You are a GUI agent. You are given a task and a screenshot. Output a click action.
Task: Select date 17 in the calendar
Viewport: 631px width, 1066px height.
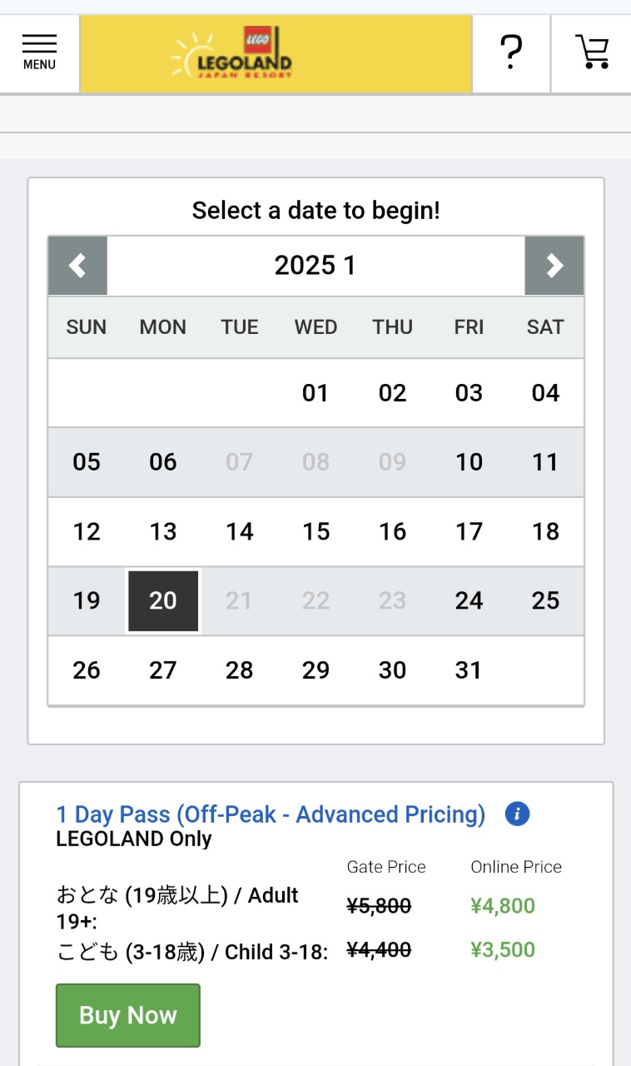(x=469, y=531)
